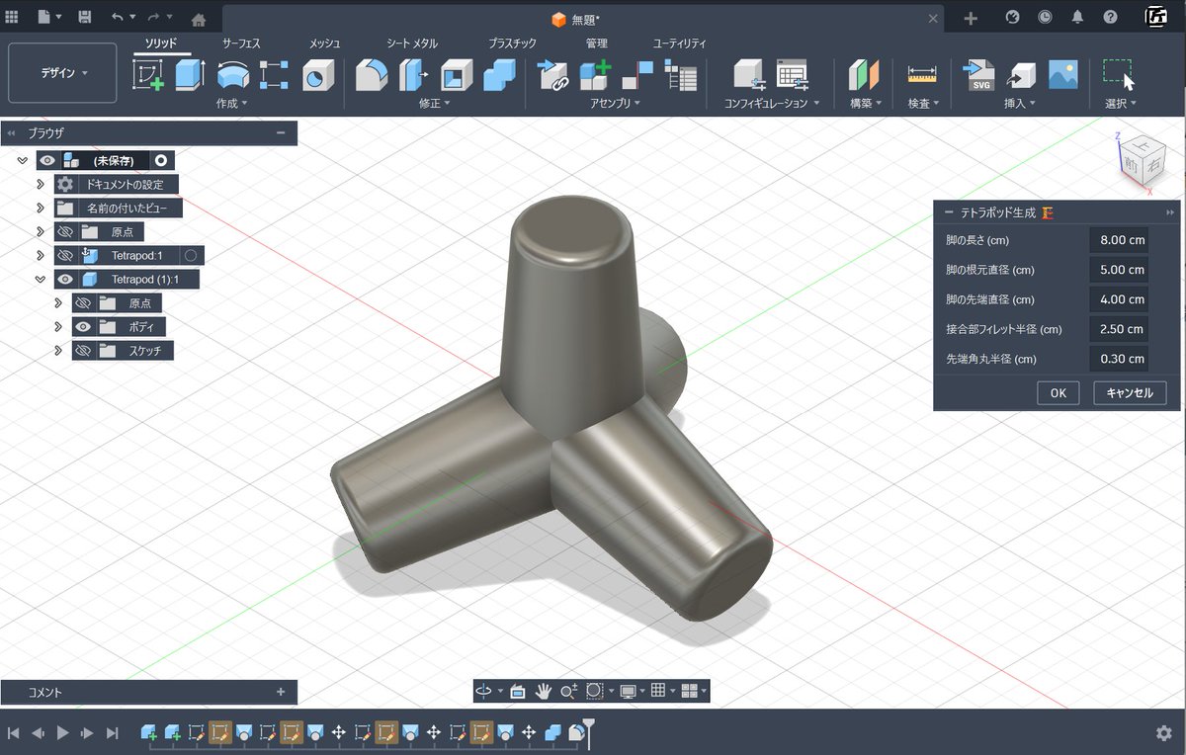Show the top-level 原点 folder
1186x755 pixels.
65,232
